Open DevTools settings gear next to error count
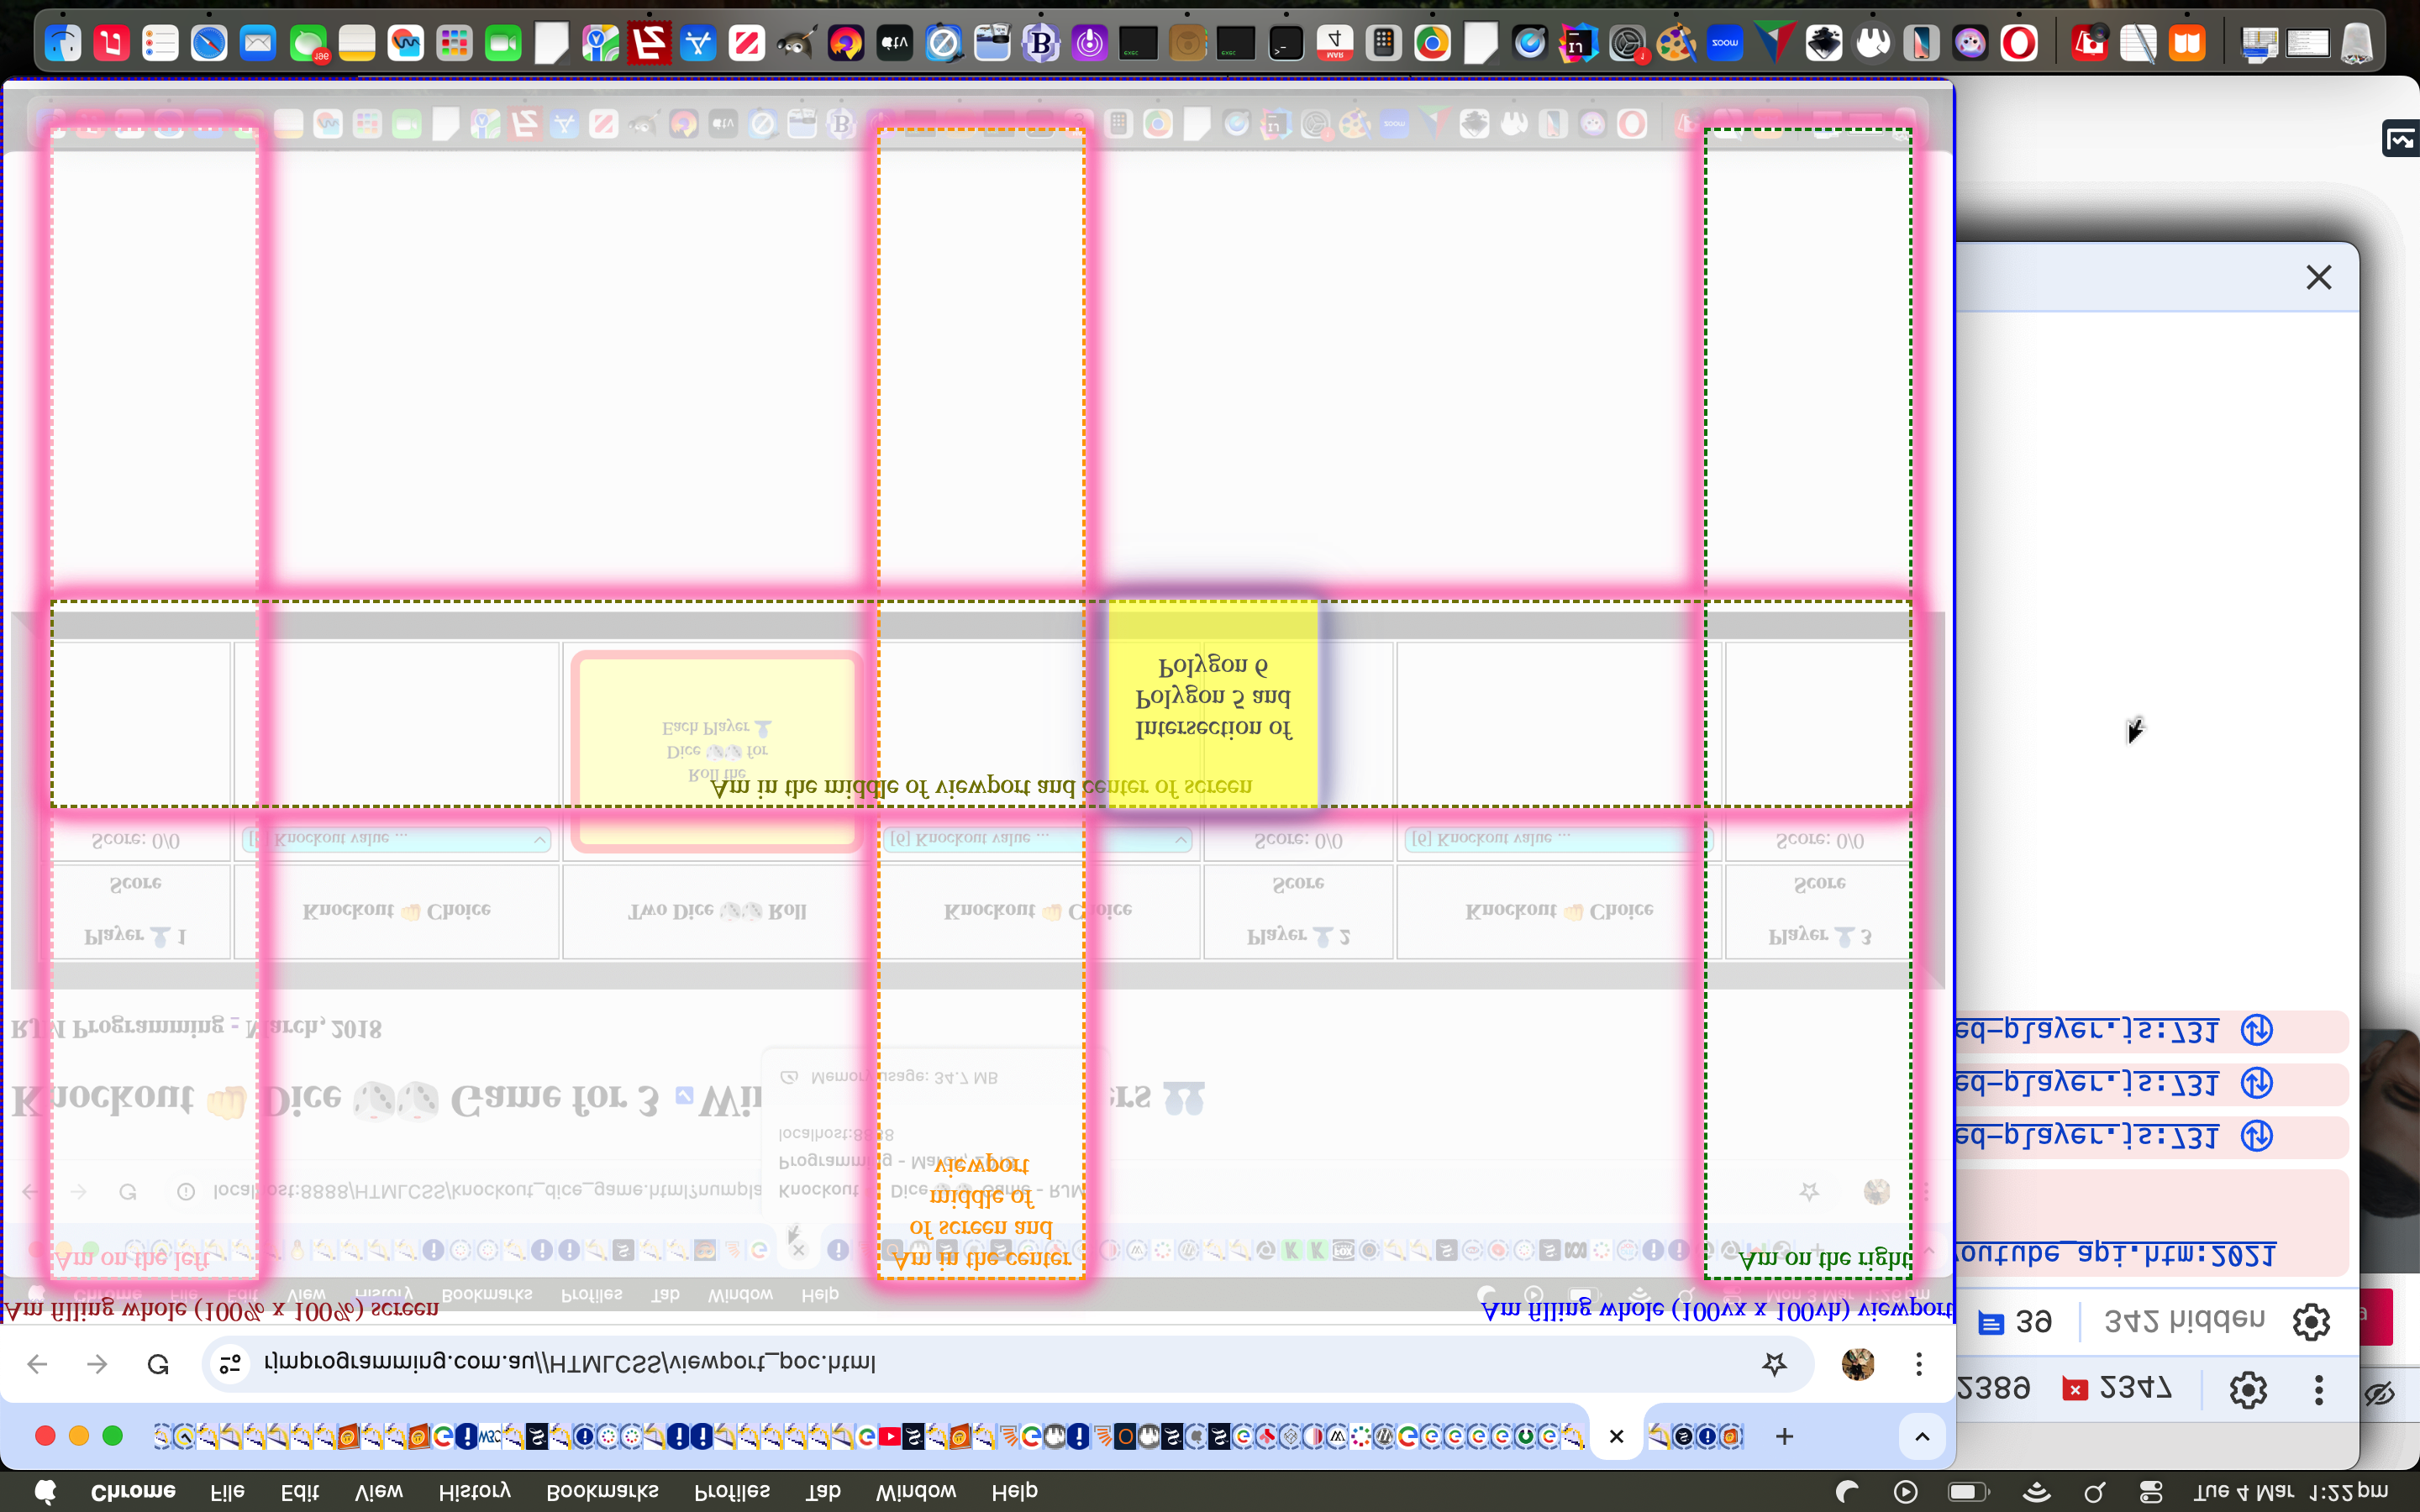The width and height of the screenshot is (2420, 1512). pyautogui.click(x=2247, y=1389)
